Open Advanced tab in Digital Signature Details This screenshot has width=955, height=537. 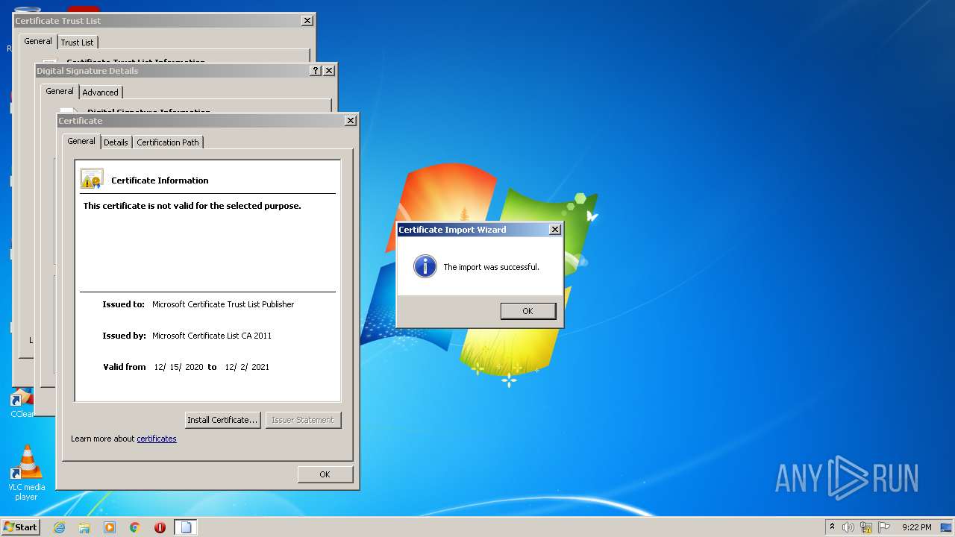click(x=100, y=92)
